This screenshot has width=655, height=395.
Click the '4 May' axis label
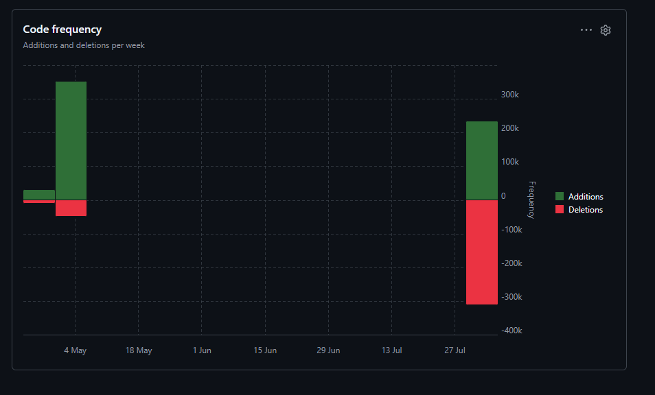(x=76, y=350)
